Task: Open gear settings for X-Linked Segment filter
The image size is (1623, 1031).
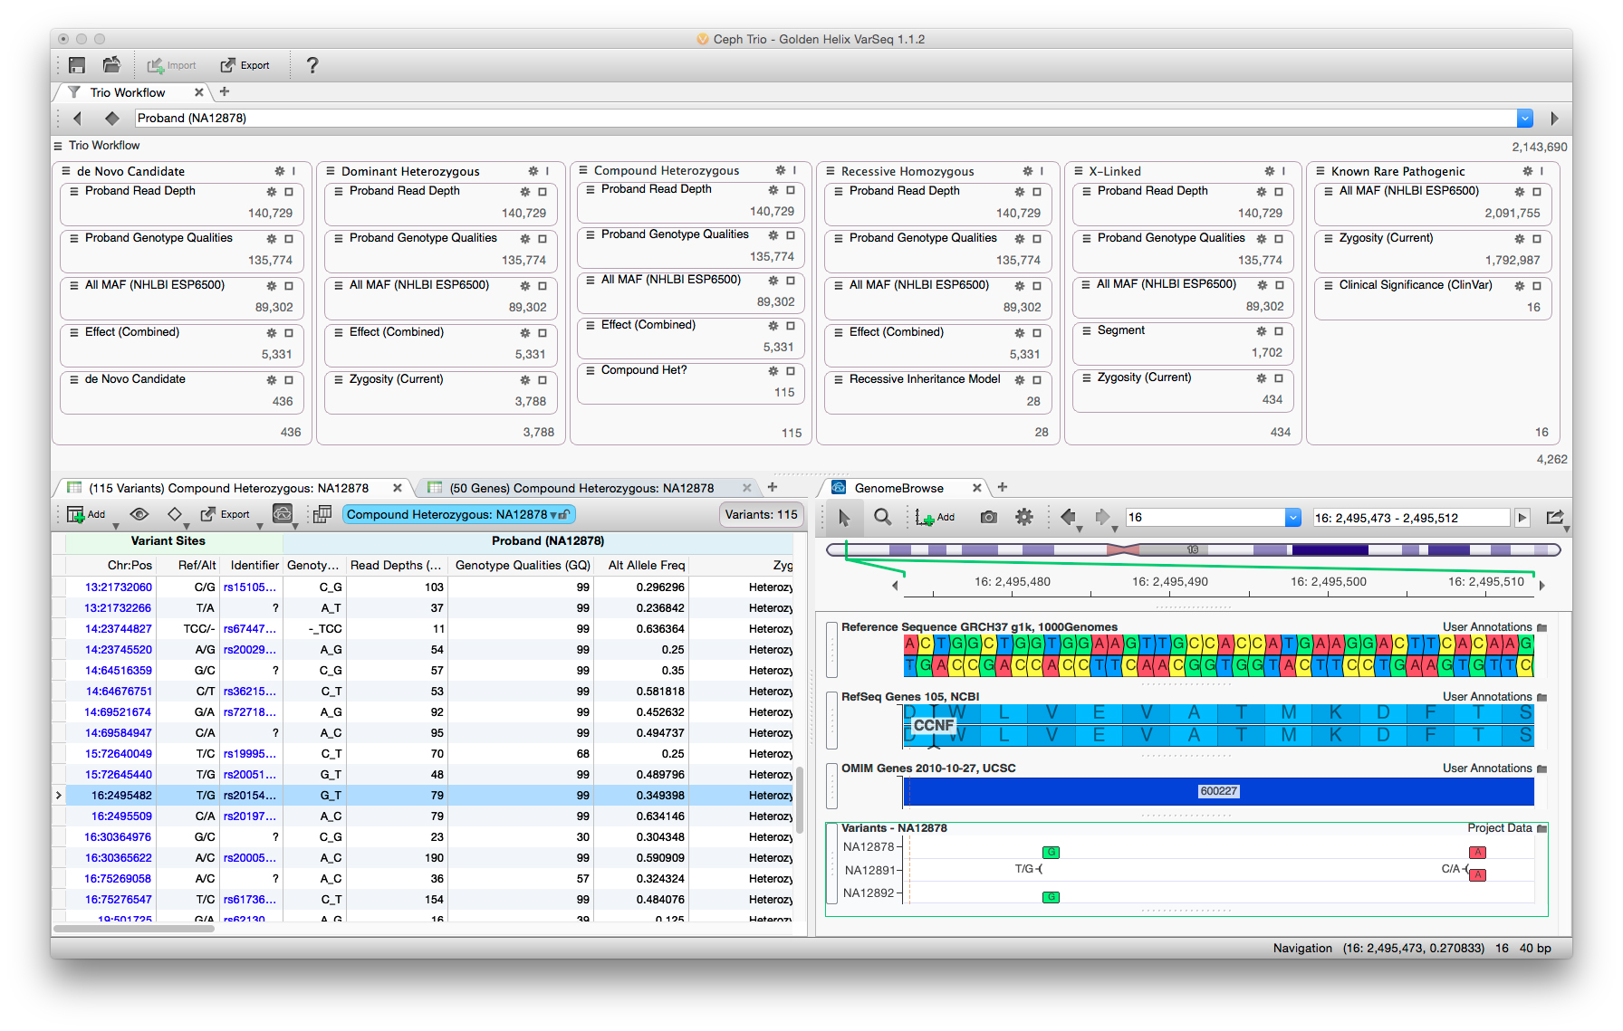Action: (1262, 331)
